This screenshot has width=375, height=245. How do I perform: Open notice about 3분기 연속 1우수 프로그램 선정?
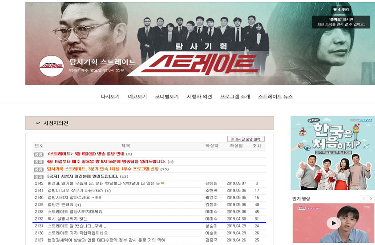tap(103, 169)
